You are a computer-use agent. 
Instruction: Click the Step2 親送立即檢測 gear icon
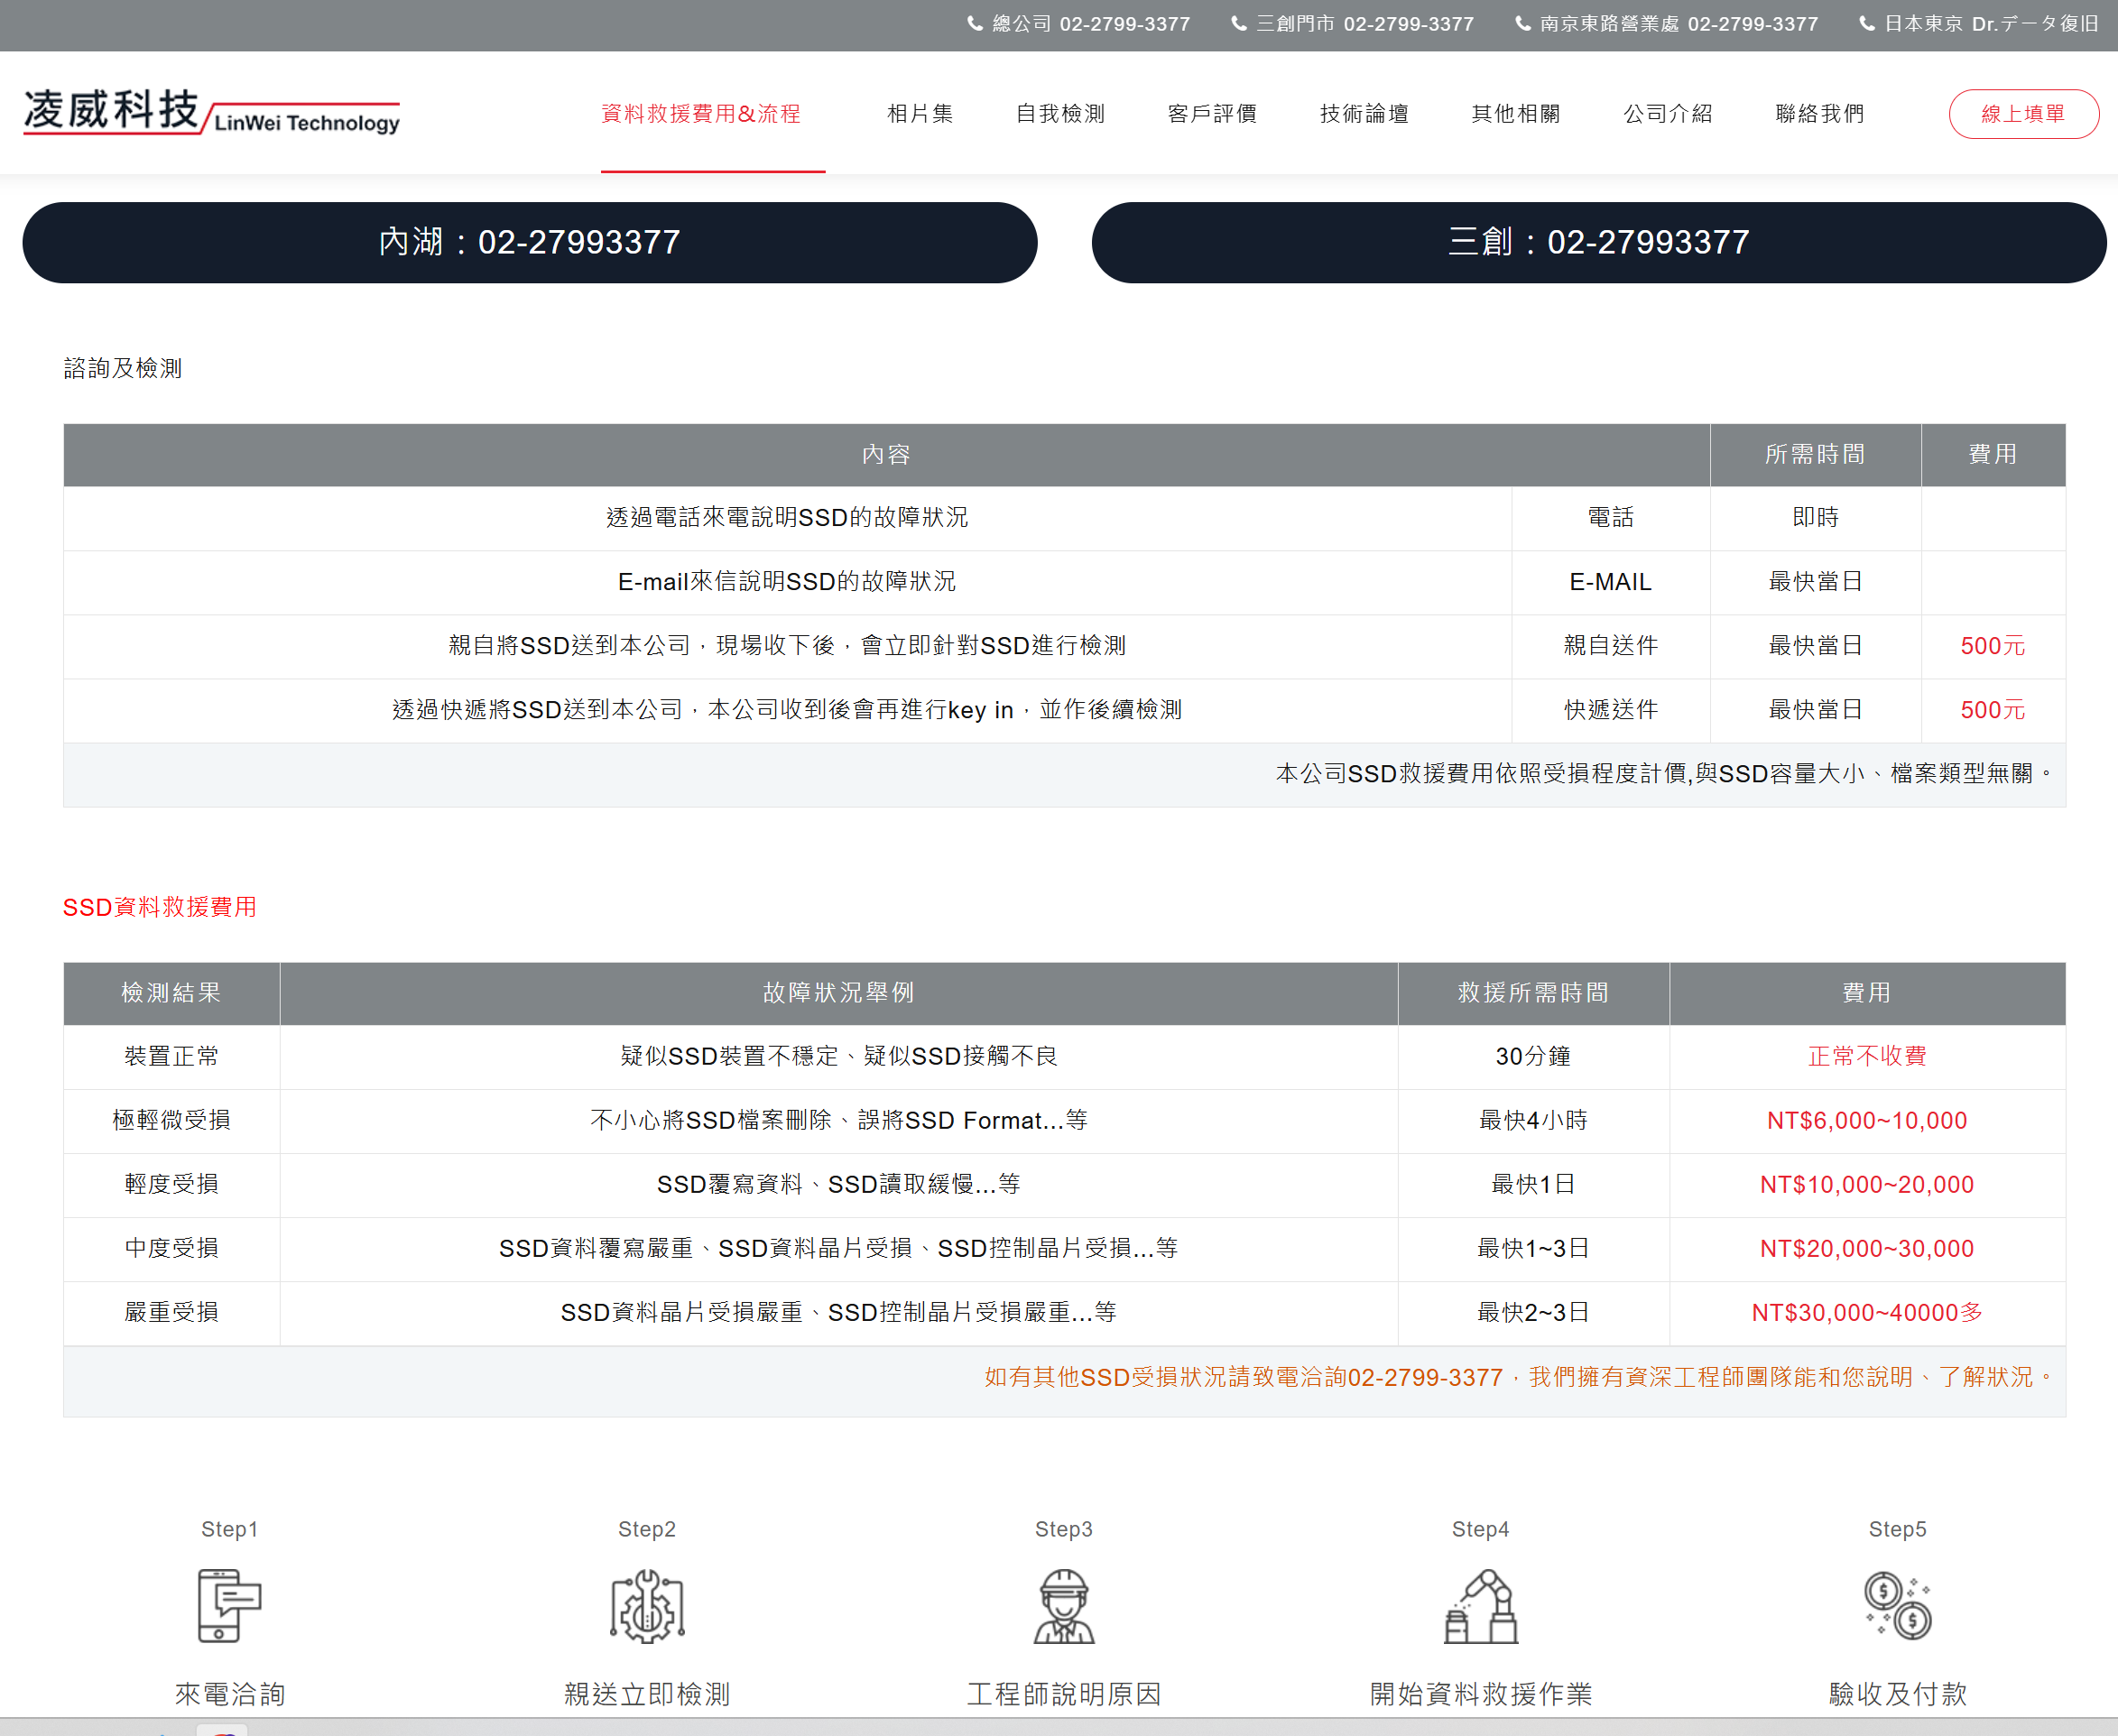coord(645,1606)
